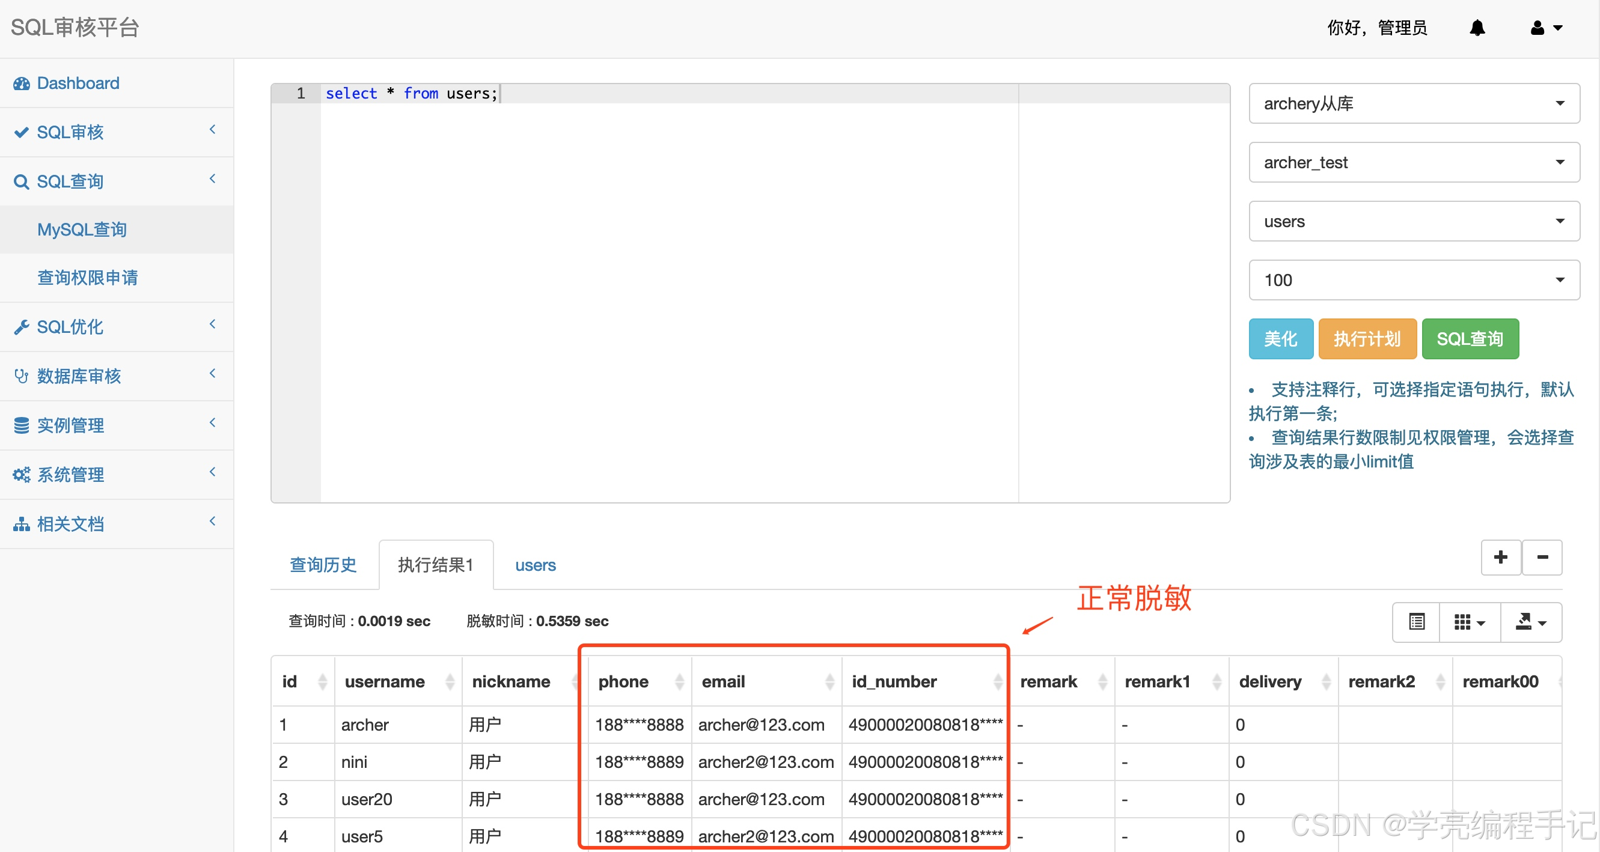The image size is (1600, 852).
Task: Click the 美化 beautify button
Action: (x=1281, y=338)
